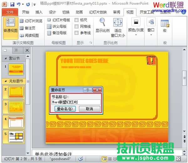Enable the 网格线 gridlines checkbox
This screenshot has height=163, width=188.
tap(76, 26)
